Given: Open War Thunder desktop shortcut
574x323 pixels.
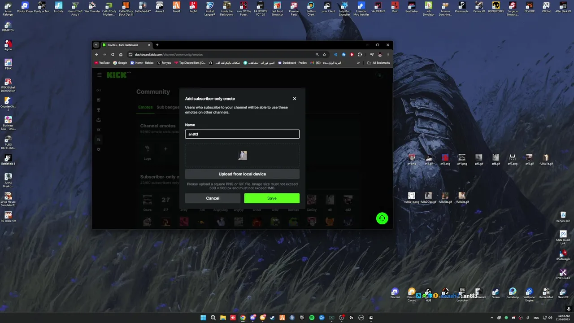Looking at the screenshot, I should (92, 8).
